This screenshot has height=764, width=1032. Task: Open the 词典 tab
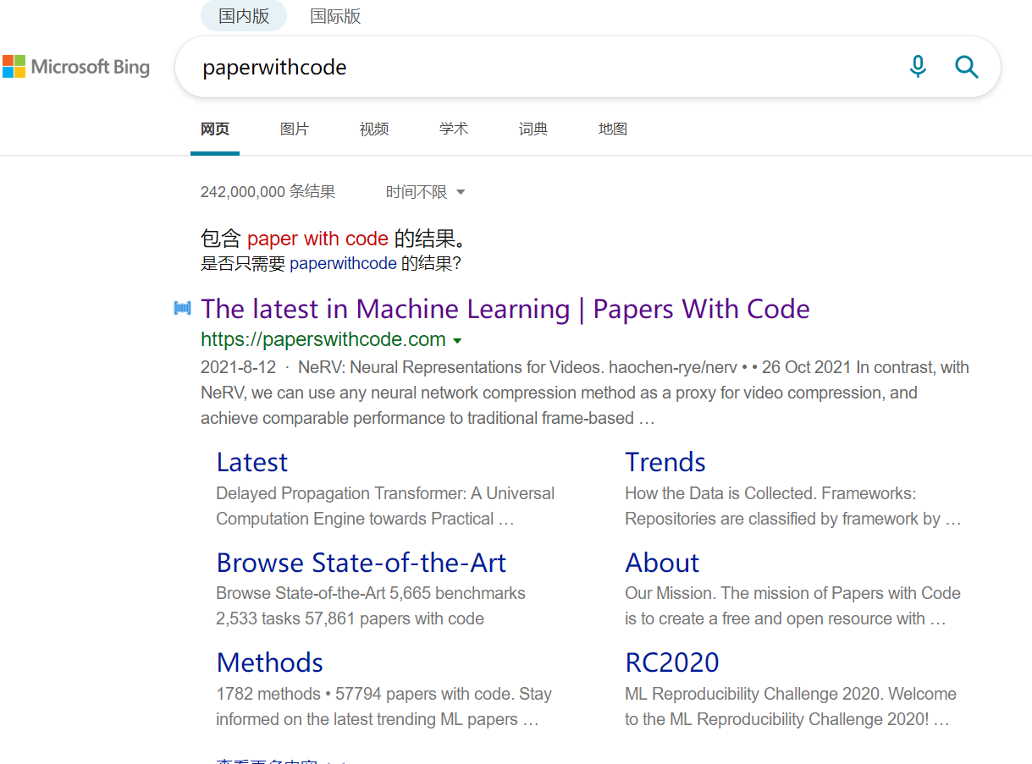pyautogui.click(x=533, y=129)
